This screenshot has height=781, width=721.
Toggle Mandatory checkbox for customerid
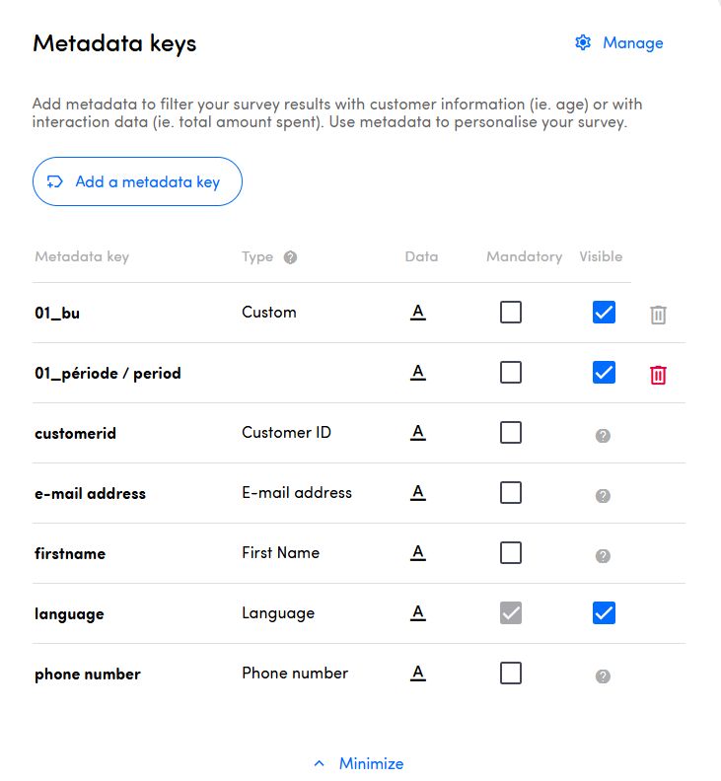pos(511,433)
